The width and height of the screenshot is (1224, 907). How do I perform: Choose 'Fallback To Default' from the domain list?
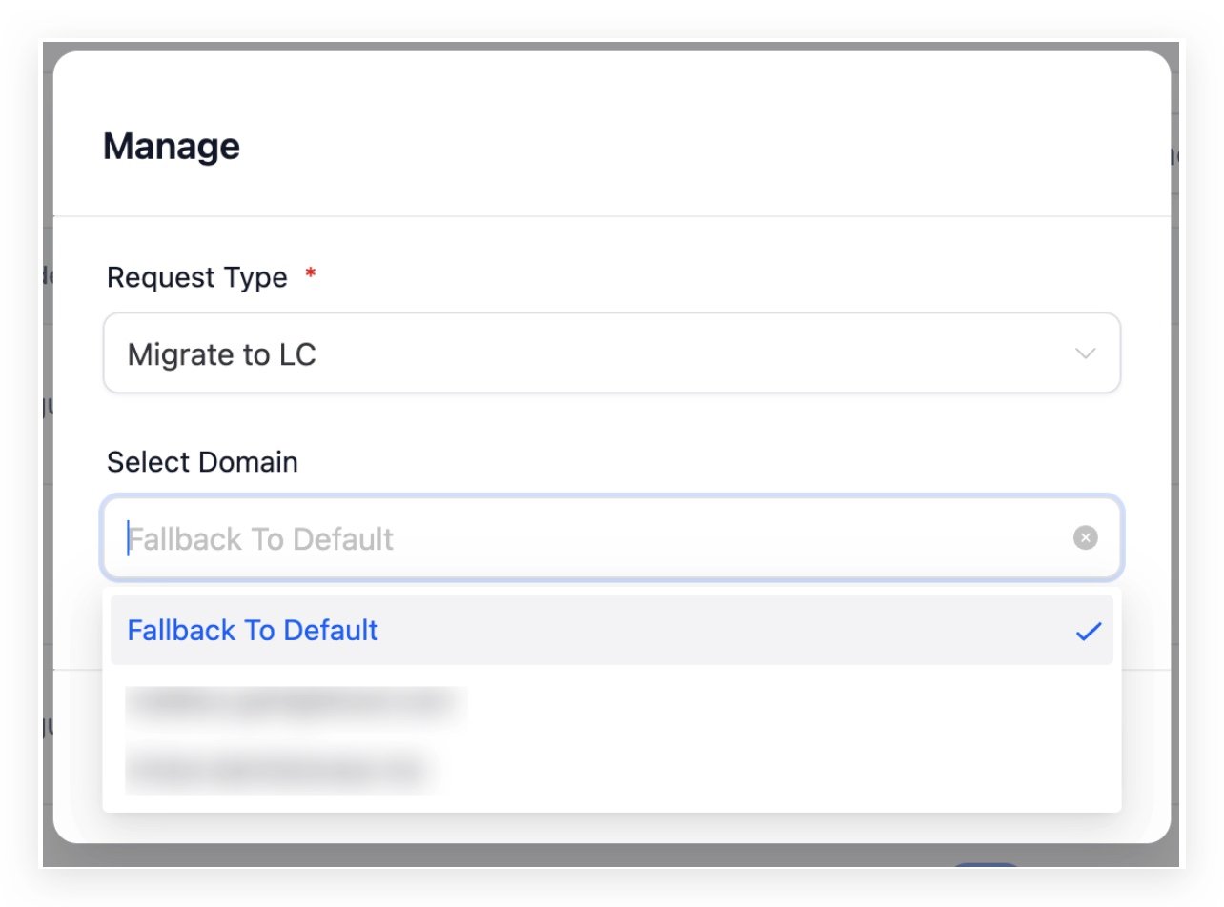tap(253, 631)
